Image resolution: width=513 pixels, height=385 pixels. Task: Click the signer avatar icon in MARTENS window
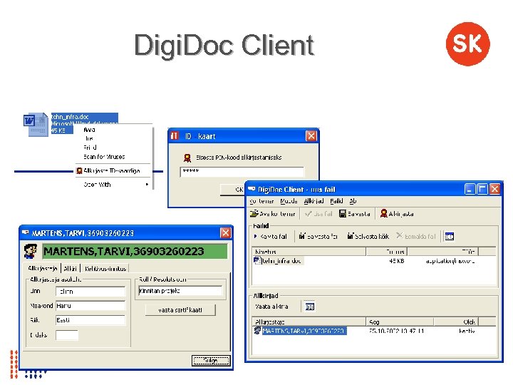pos(31,251)
